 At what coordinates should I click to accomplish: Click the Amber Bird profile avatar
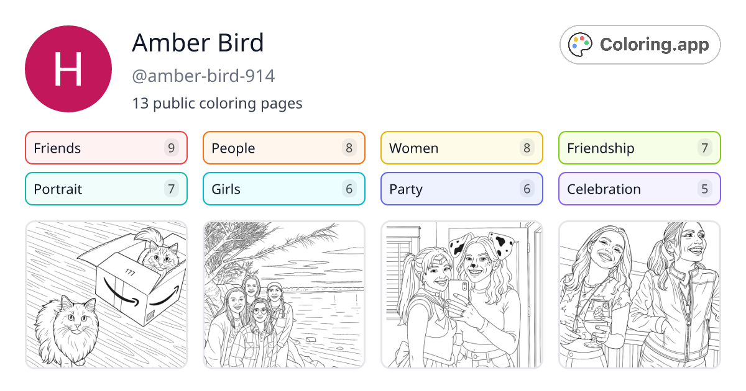pos(68,68)
